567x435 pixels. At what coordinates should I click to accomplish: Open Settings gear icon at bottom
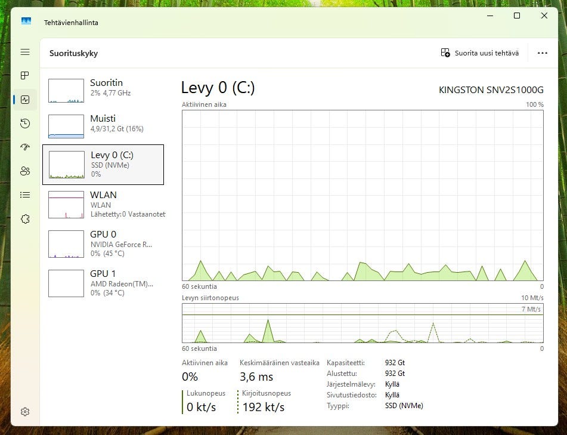point(25,412)
